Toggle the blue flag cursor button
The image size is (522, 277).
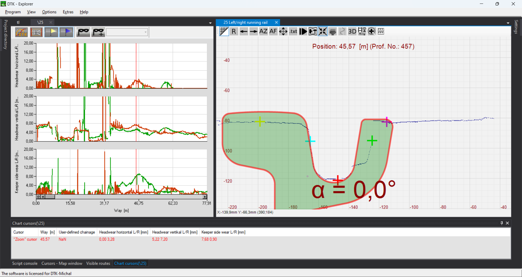(x=66, y=32)
